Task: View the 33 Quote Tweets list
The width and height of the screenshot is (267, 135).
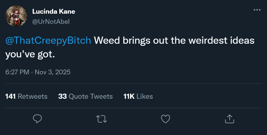Action: point(85,96)
